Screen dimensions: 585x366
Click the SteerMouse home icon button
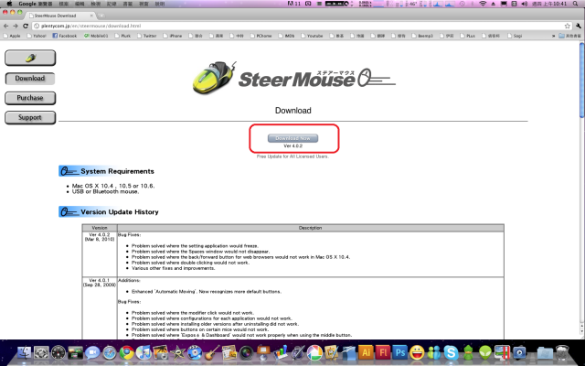(30, 59)
